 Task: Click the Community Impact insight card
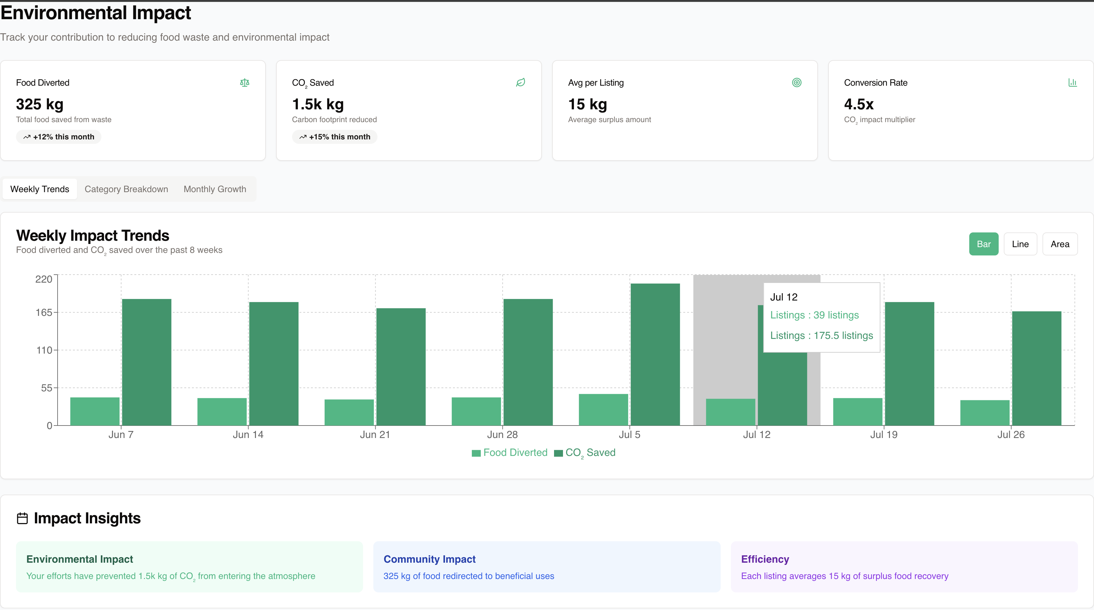point(547,566)
